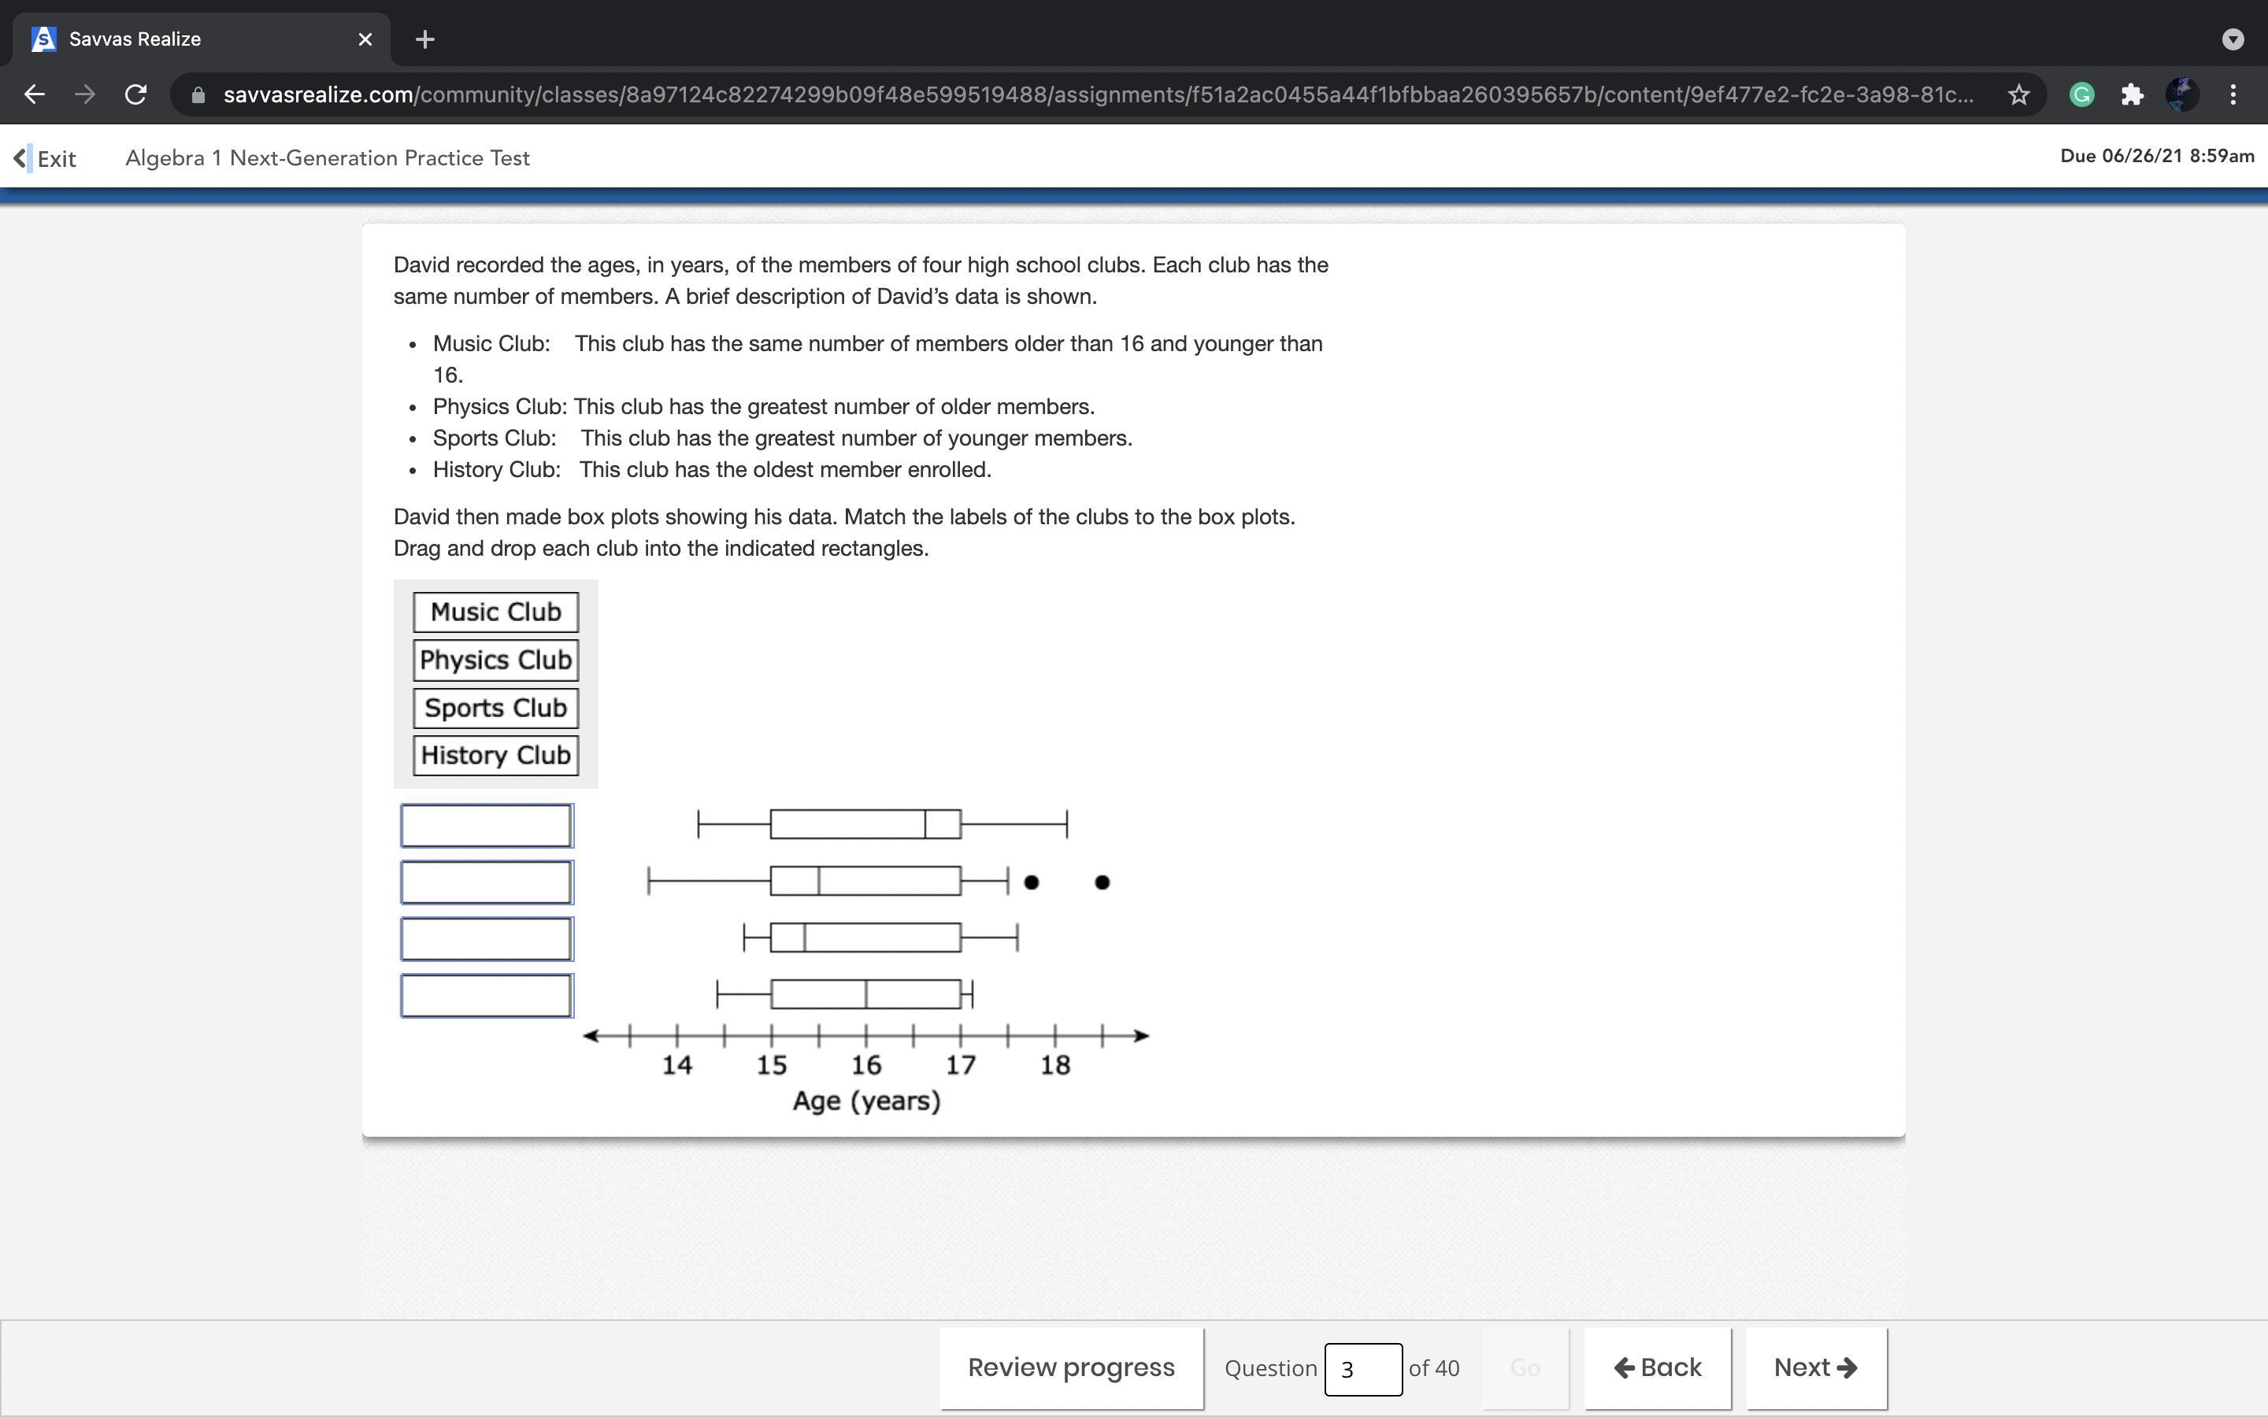Click the address bar URL
This screenshot has width=2268, height=1417.
(1096, 94)
